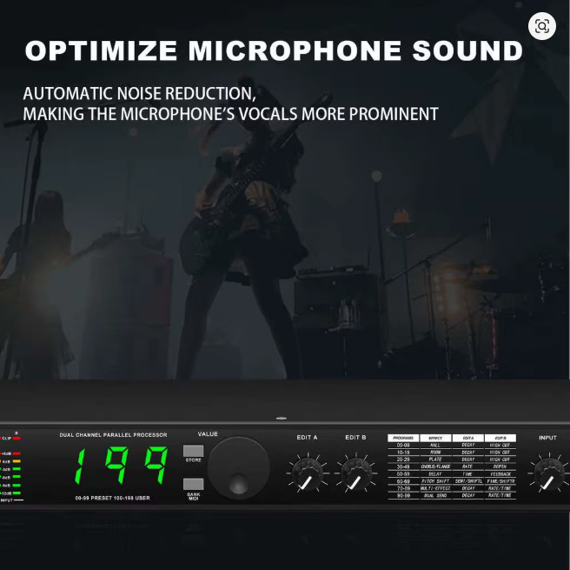Viewport: 570px width, 570px height.
Task: Click the green -12dB level LED
Action: [17, 493]
